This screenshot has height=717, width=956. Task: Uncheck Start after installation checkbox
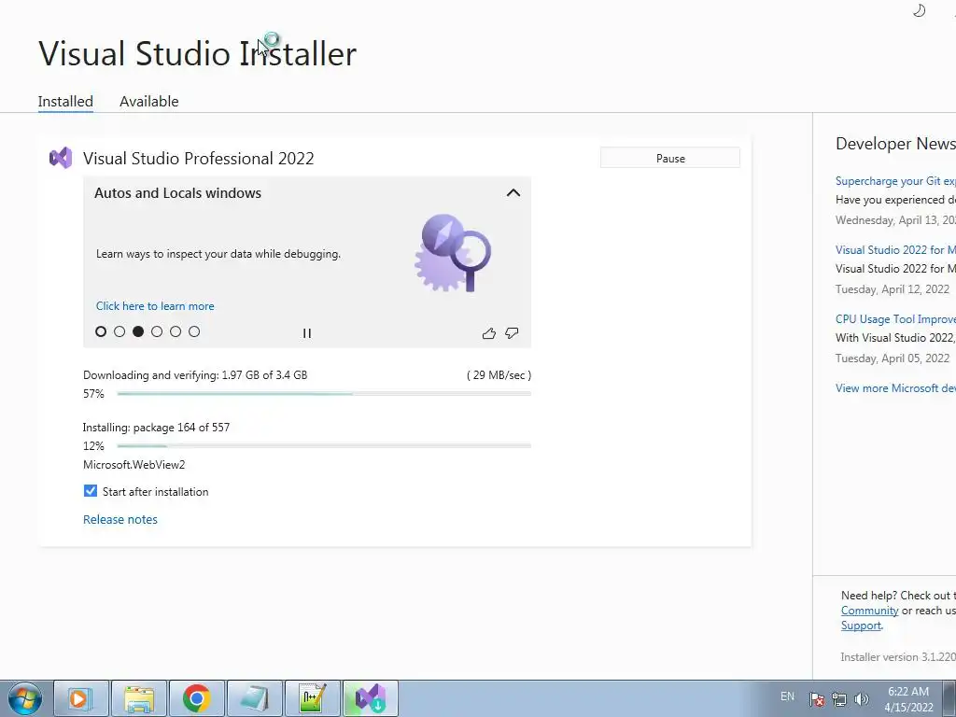[91, 491]
